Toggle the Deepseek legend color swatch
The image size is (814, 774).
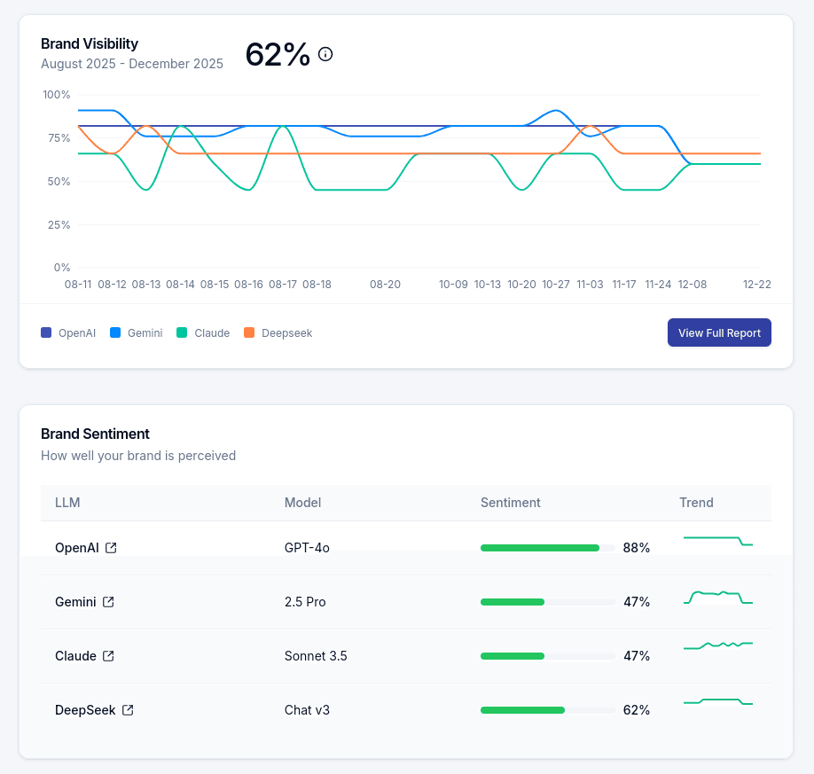click(x=249, y=332)
